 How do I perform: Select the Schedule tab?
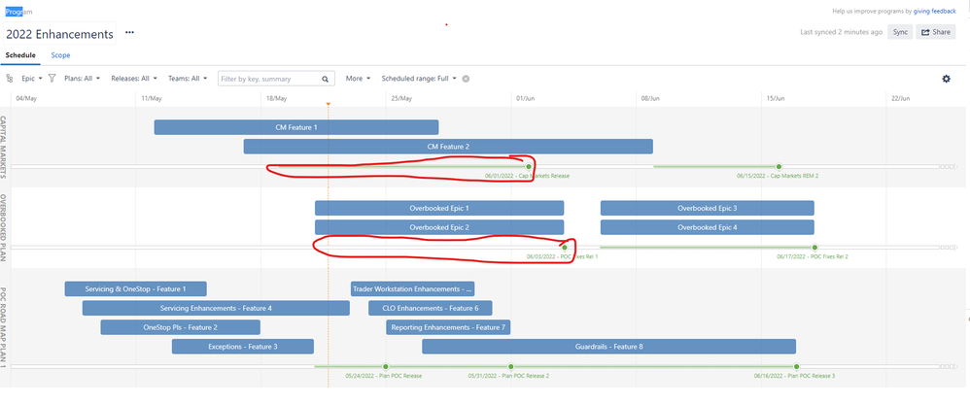point(20,55)
